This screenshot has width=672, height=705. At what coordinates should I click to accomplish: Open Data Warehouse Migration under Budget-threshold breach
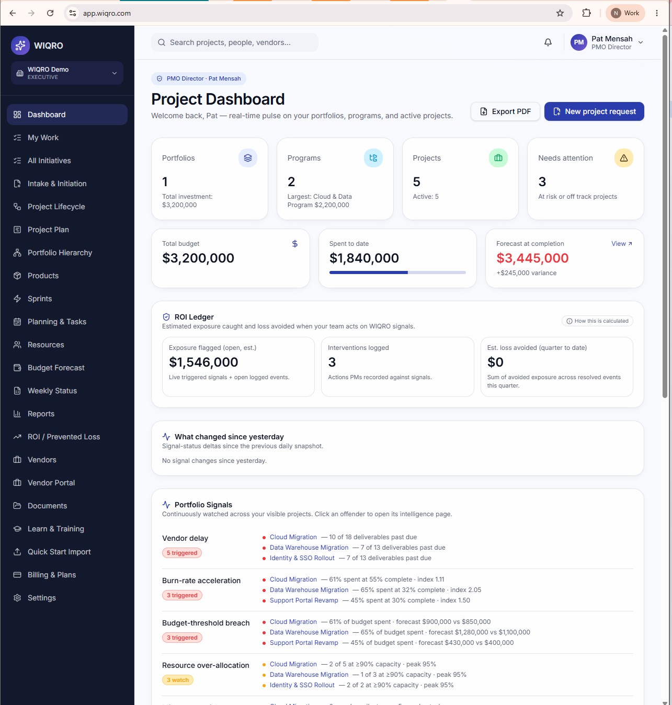pyautogui.click(x=309, y=632)
